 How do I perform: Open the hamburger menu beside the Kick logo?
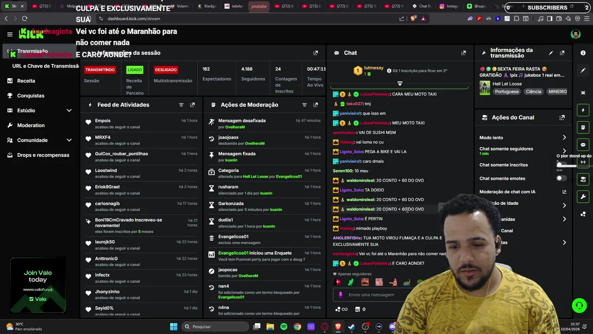click(x=10, y=34)
